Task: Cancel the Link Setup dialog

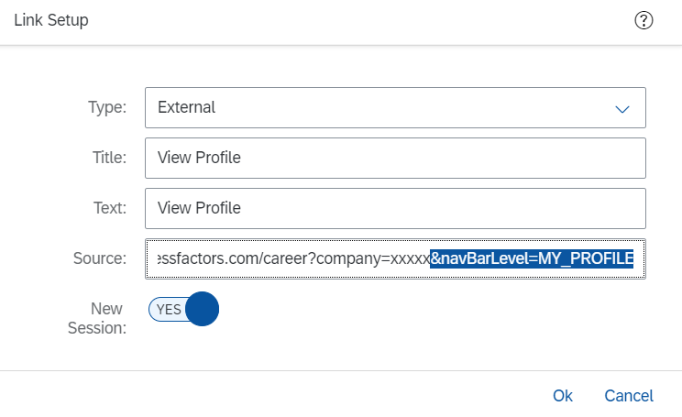Action: point(629,396)
